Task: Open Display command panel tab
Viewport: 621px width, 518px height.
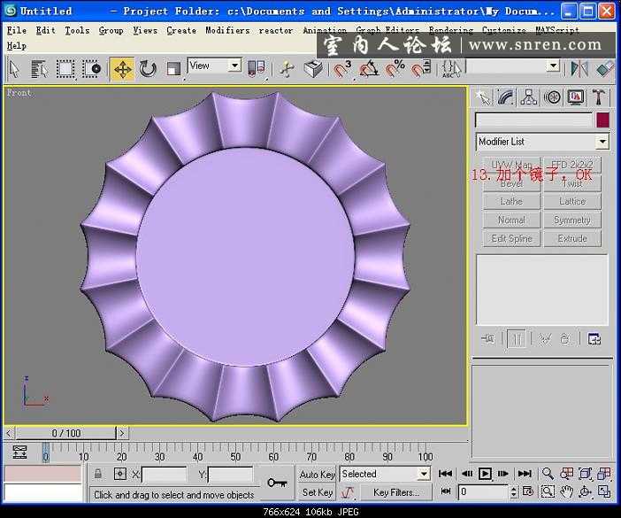Action: [x=576, y=97]
